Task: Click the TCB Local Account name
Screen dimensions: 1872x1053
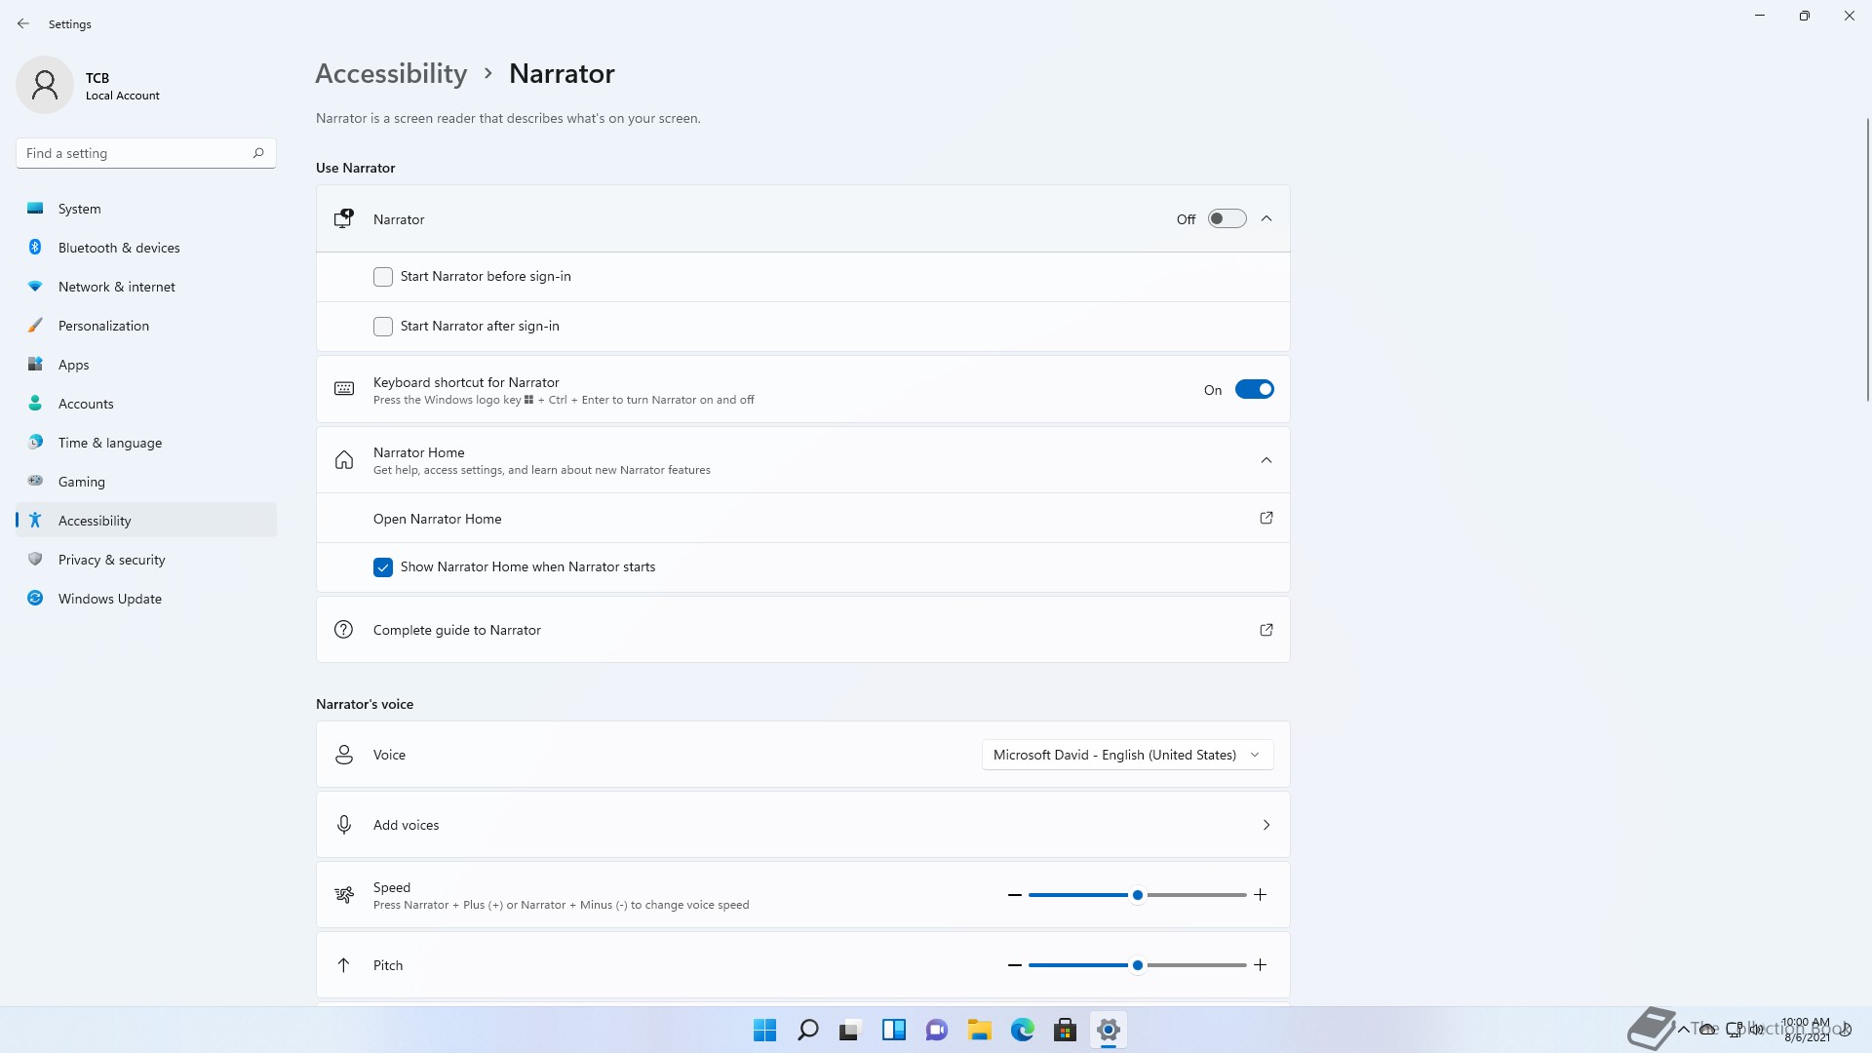Action: (122, 86)
